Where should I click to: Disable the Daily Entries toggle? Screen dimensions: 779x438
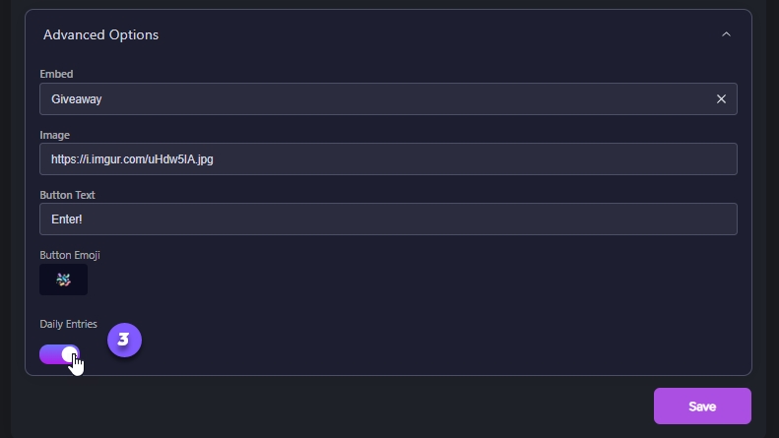pos(59,354)
